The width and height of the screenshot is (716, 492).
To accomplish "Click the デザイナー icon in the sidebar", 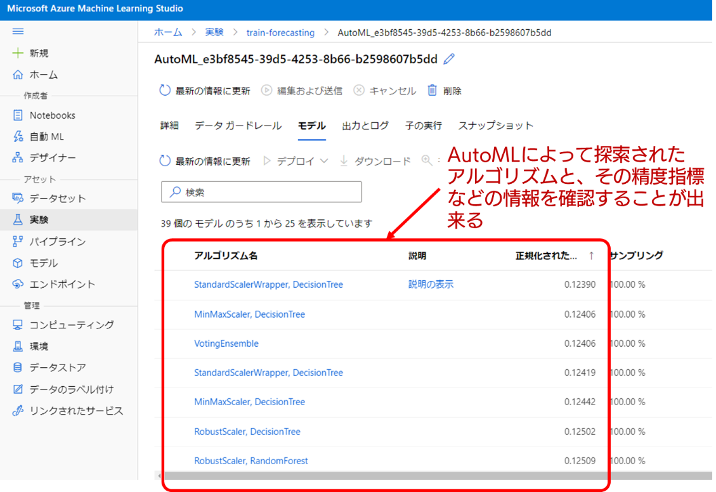I will (18, 157).
